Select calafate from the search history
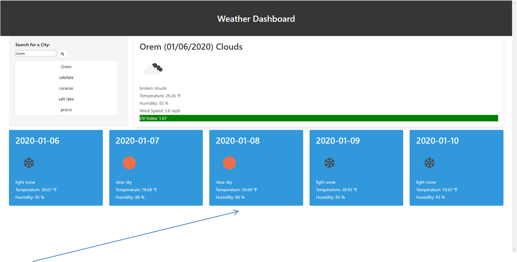Image resolution: width=517 pixels, height=262 pixels. click(x=66, y=77)
